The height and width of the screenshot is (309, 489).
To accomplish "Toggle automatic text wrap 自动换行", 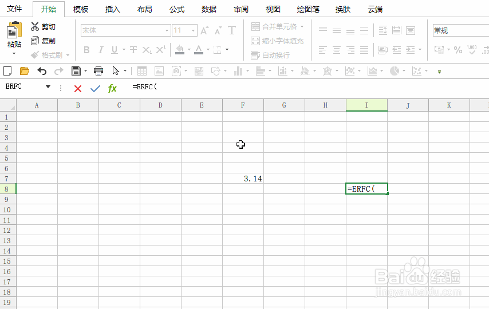I will [270, 55].
